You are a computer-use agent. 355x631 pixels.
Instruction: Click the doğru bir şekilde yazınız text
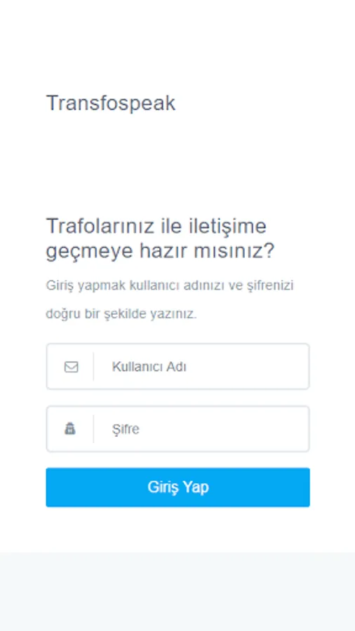click(x=121, y=314)
